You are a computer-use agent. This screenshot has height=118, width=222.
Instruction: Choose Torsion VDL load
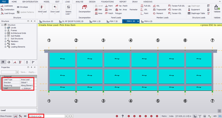175,13
